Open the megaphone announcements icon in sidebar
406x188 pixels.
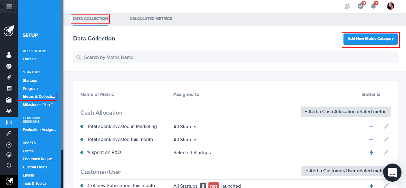9,77
